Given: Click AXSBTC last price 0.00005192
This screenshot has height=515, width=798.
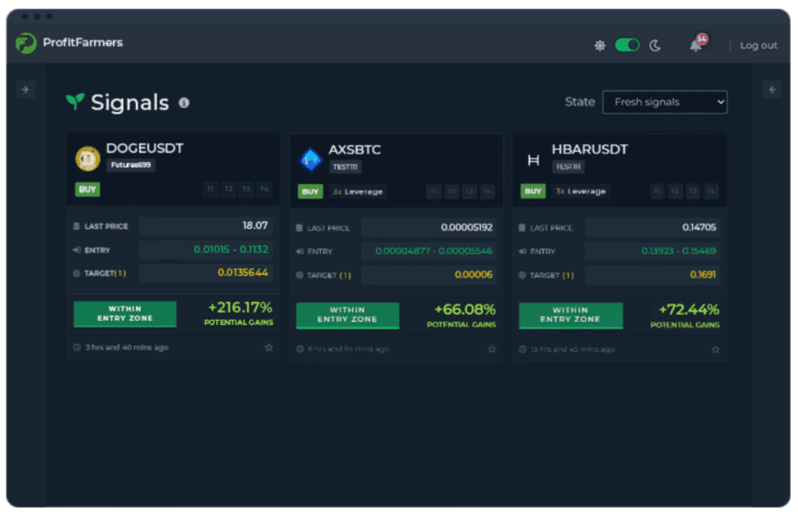Looking at the screenshot, I should (x=467, y=228).
